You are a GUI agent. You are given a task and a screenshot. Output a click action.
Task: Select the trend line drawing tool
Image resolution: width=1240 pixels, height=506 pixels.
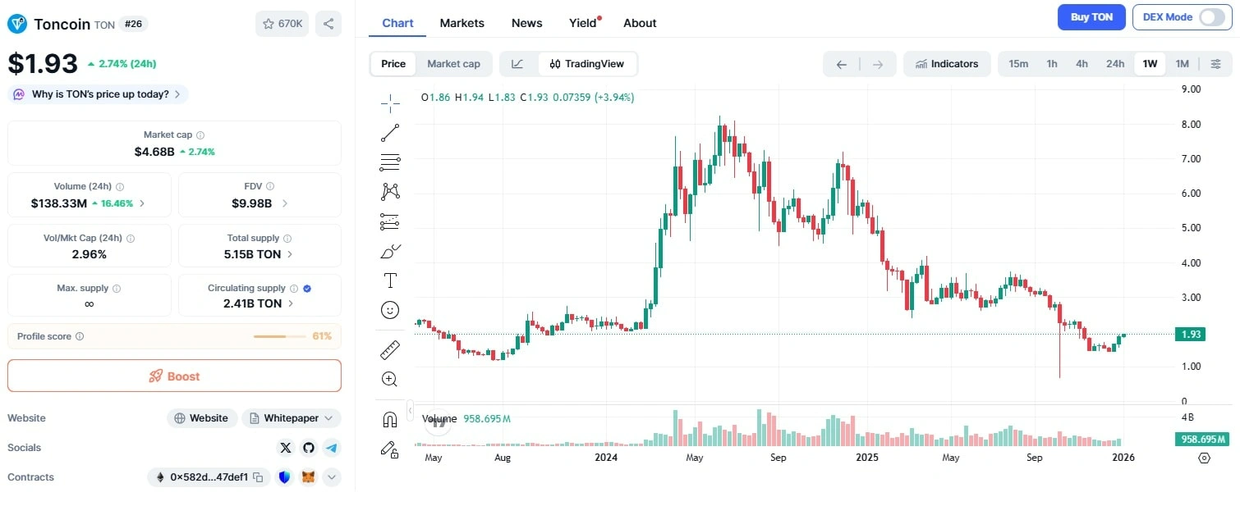(390, 132)
